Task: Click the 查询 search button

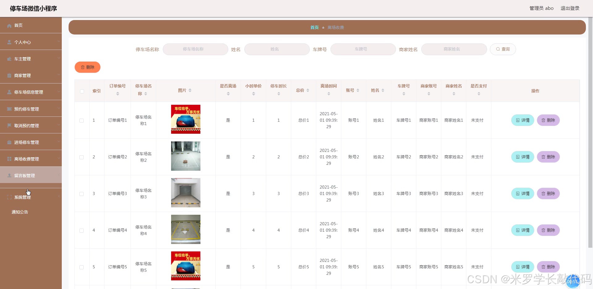Action: pos(503,49)
